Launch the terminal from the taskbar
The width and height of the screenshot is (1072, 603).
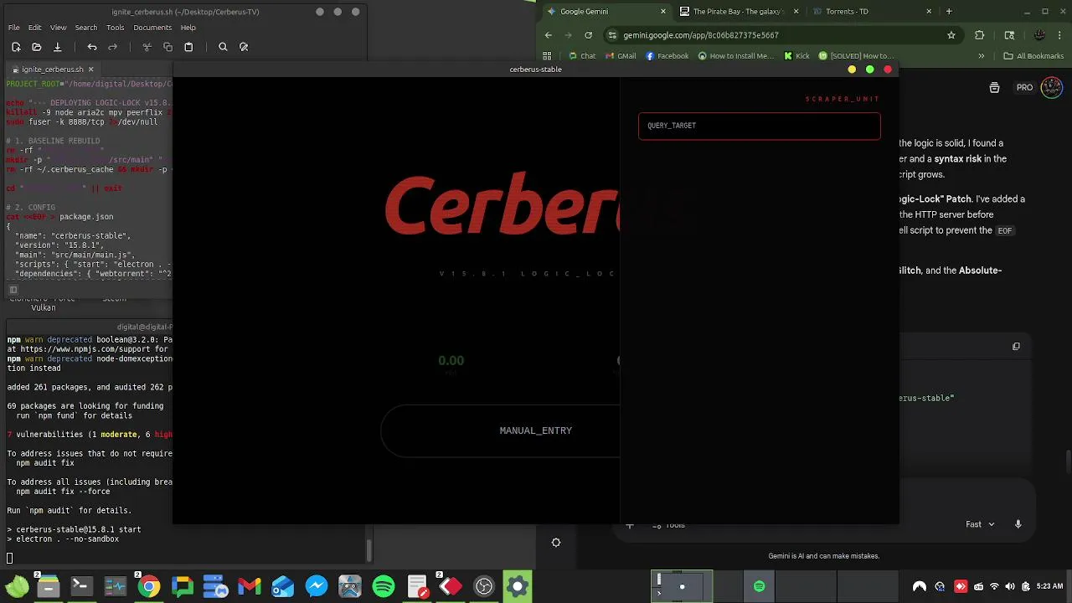(x=81, y=586)
